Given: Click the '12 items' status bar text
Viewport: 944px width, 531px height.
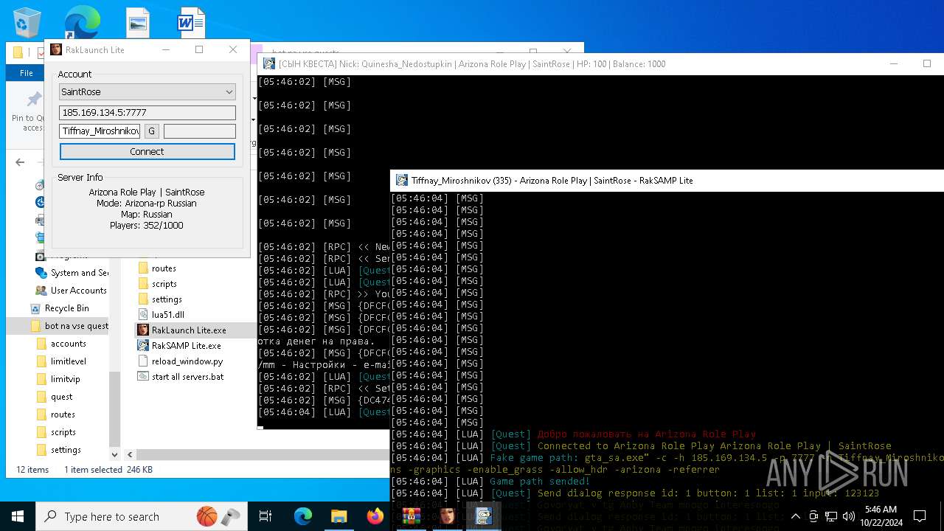Looking at the screenshot, I should pos(32,470).
